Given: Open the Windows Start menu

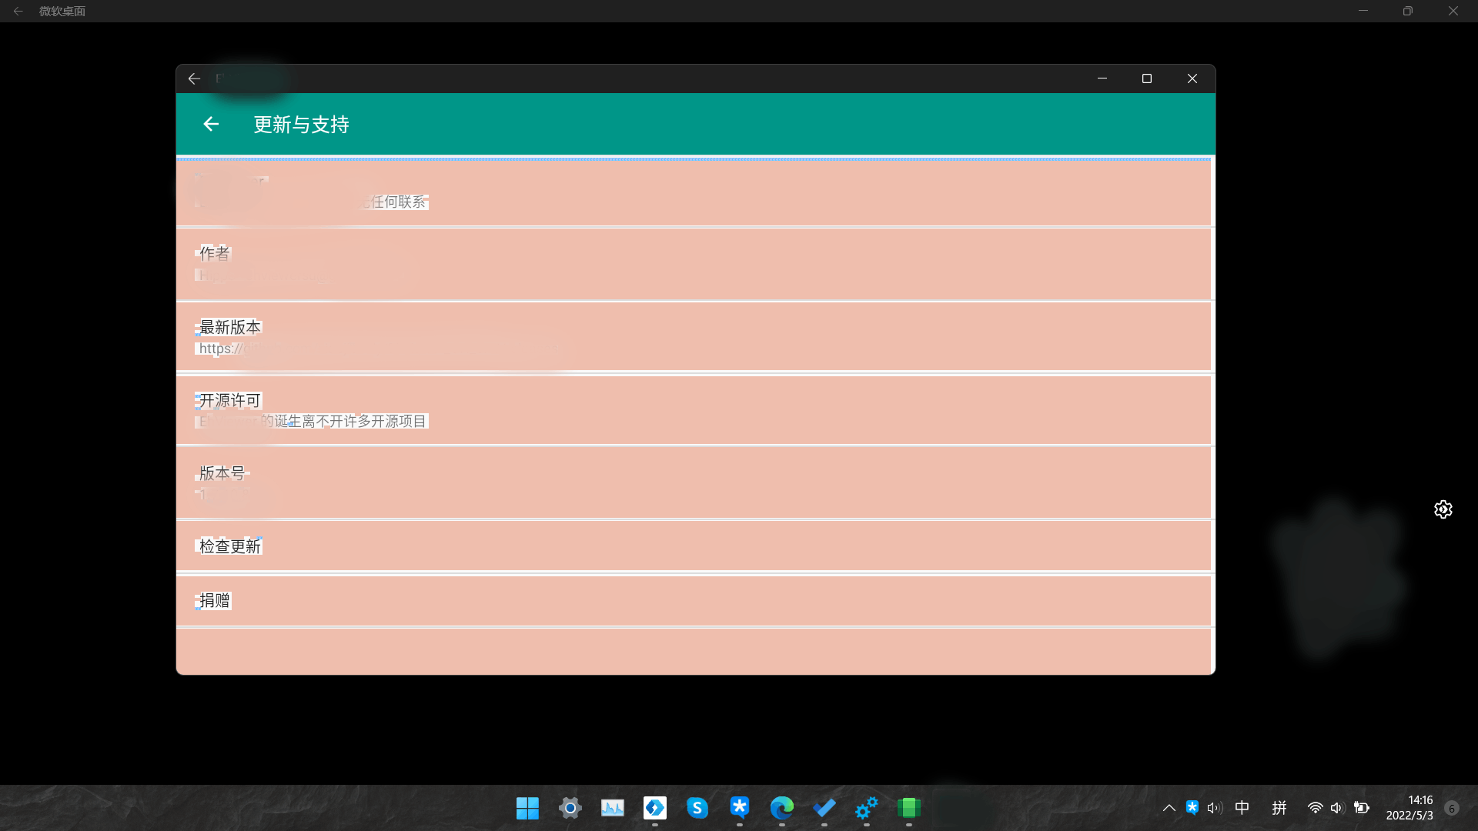Looking at the screenshot, I should [x=527, y=808].
